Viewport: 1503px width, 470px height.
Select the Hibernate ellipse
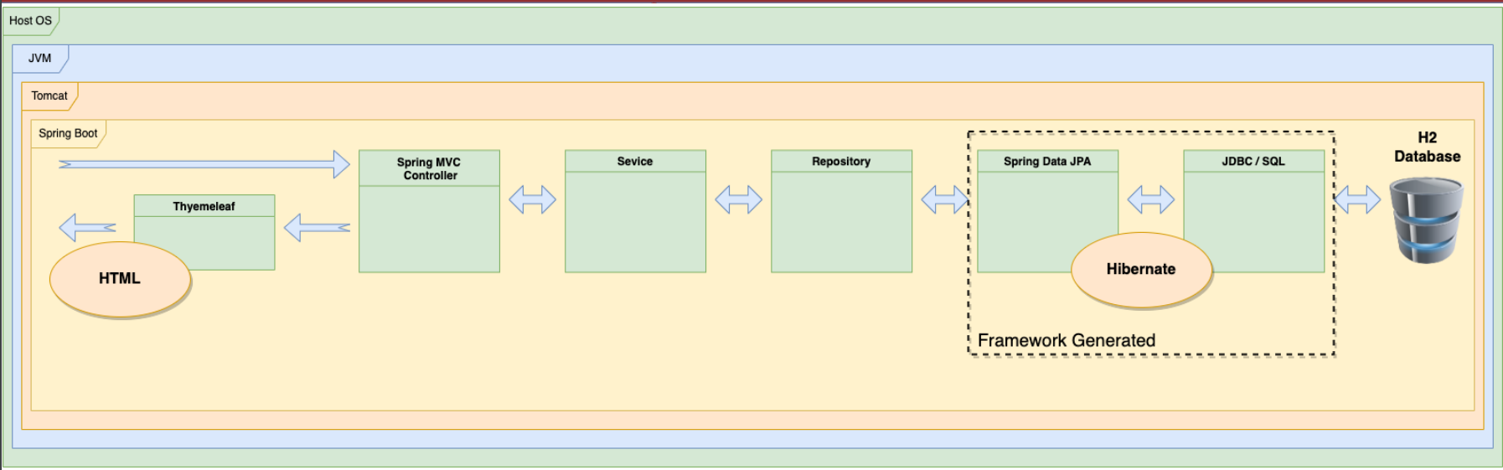click(x=1141, y=270)
